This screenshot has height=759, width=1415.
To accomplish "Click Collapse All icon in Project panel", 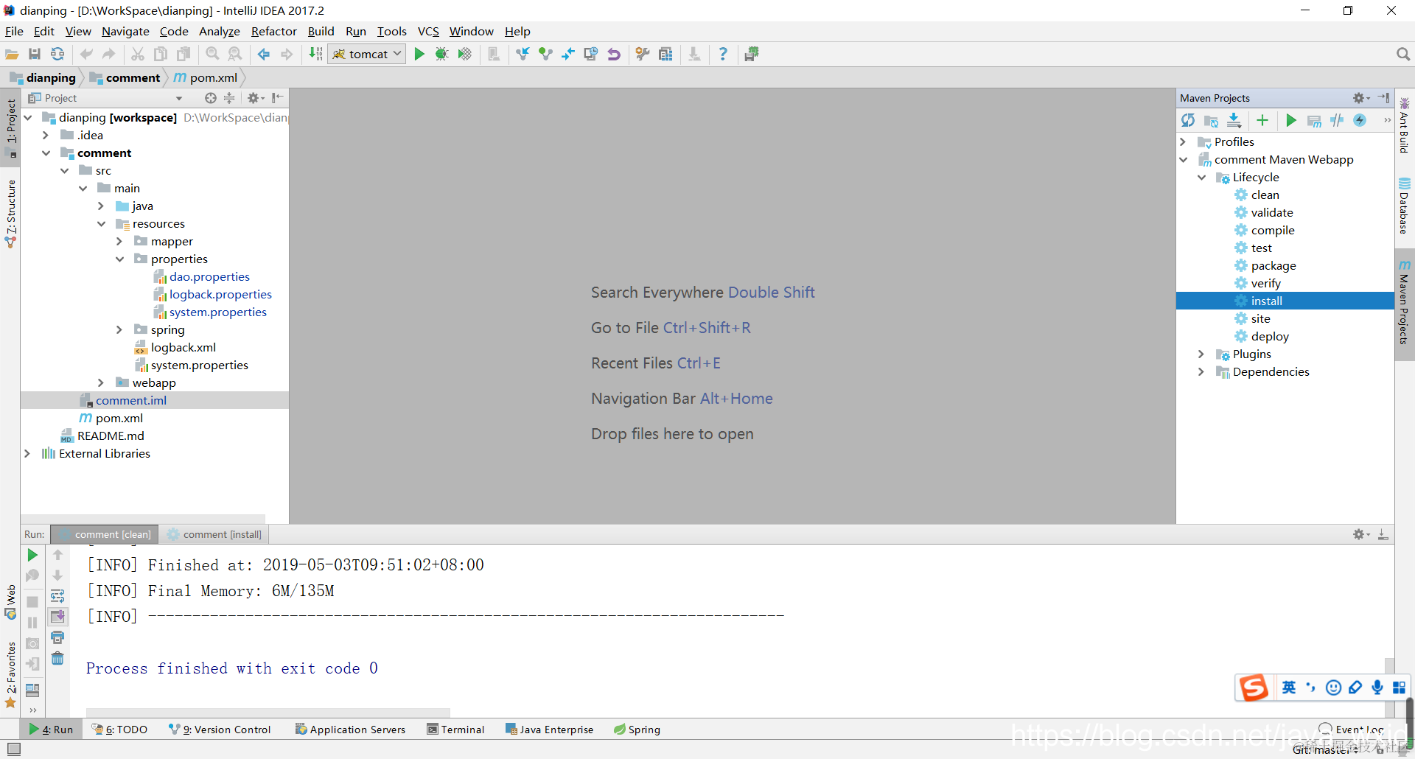I will click(229, 98).
